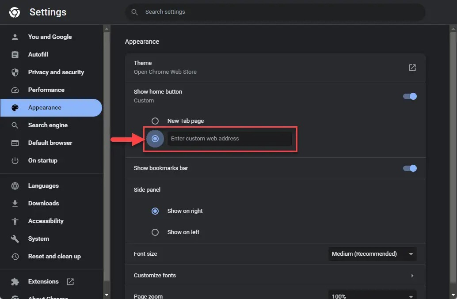Select the custom web address radio button
Image resolution: width=457 pixels, height=299 pixels.
coord(155,139)
